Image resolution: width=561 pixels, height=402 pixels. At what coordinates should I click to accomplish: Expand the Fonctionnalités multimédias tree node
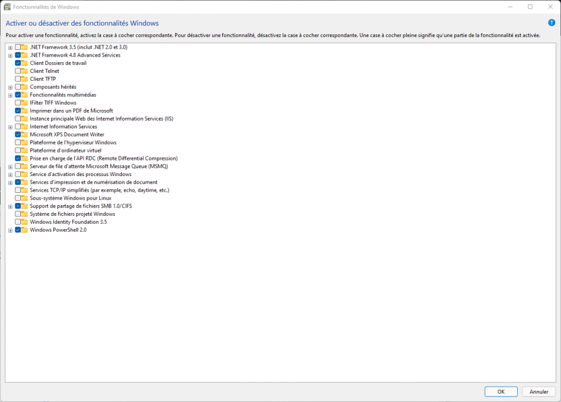(10, 95)
